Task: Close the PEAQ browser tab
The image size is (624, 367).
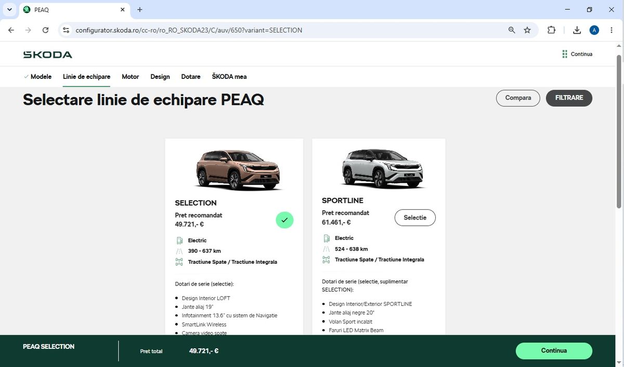Action: click(123, 9)
